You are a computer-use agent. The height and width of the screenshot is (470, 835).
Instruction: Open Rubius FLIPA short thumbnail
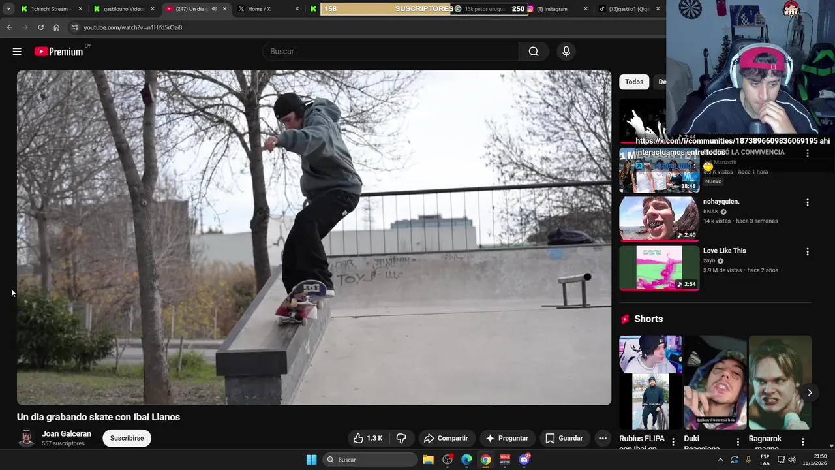[x=650, y=383]
